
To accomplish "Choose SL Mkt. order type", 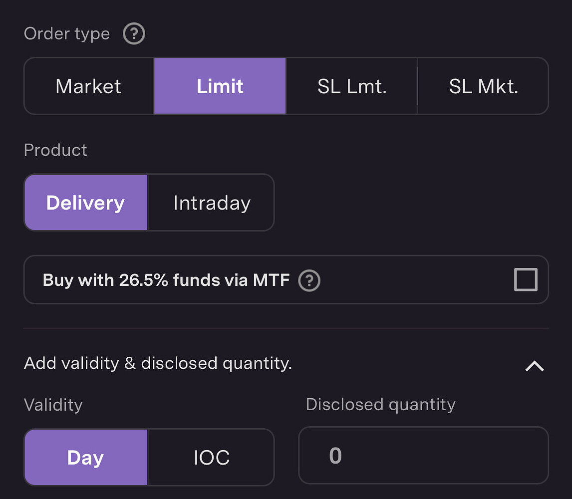I will 483,86.
